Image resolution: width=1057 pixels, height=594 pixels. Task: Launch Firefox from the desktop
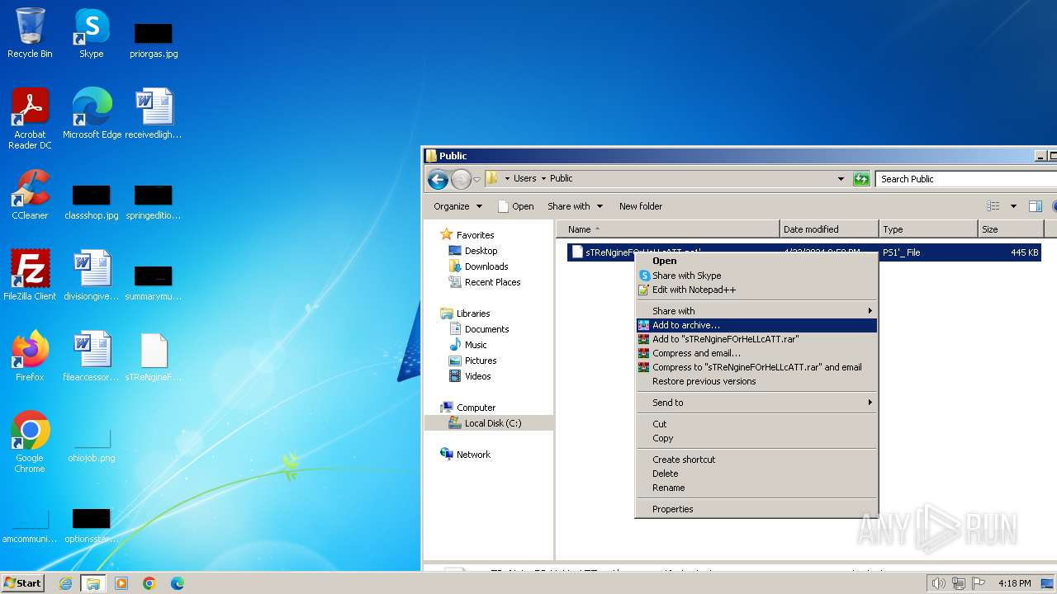click(30, 356)
